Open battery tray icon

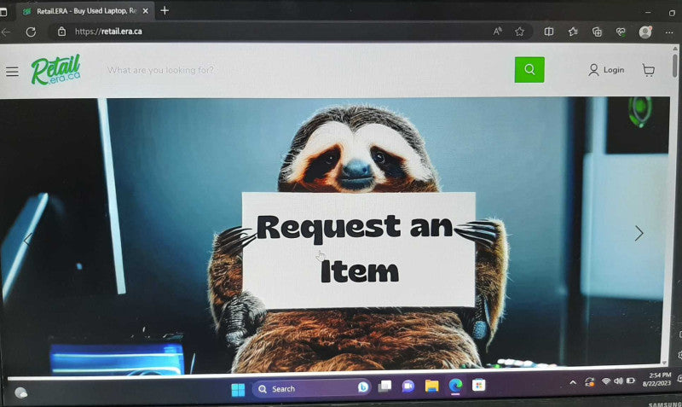point(630,381)
